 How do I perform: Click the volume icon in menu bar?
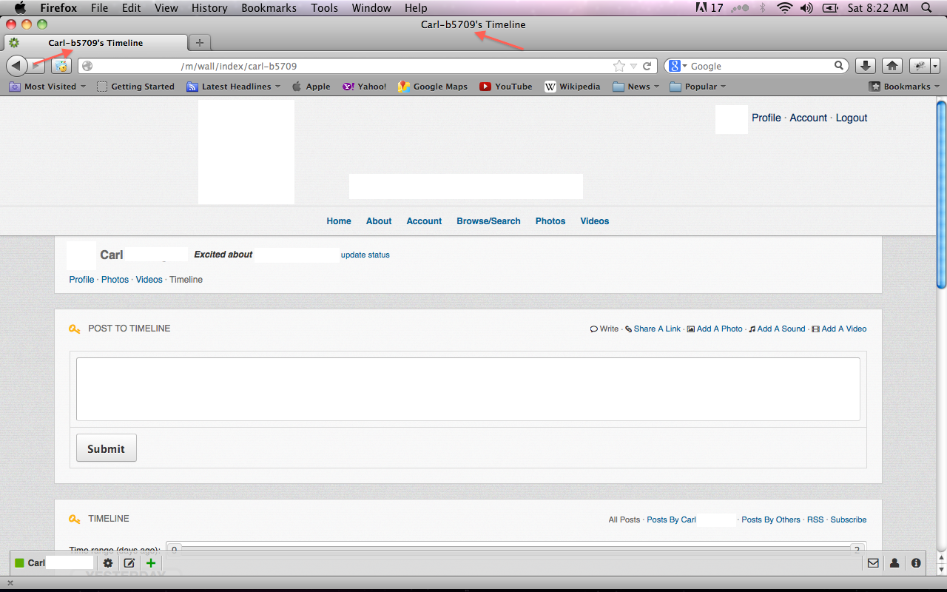coord(806,8)
